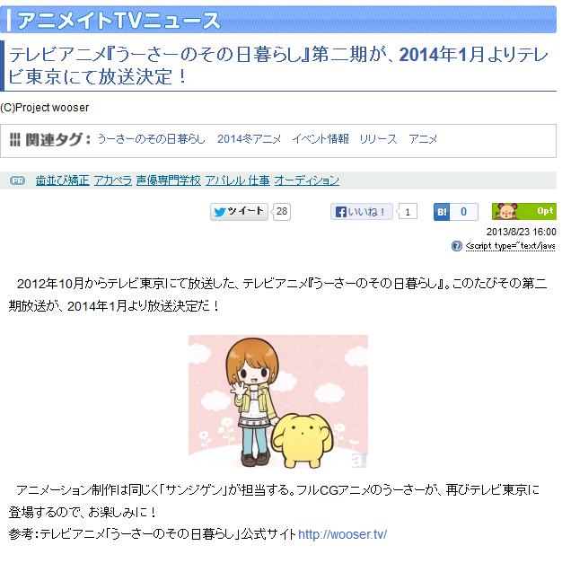Screen dimensions: 562x563
Task: Click the Facebook いいね! button
Action: [x=361, y=212]
